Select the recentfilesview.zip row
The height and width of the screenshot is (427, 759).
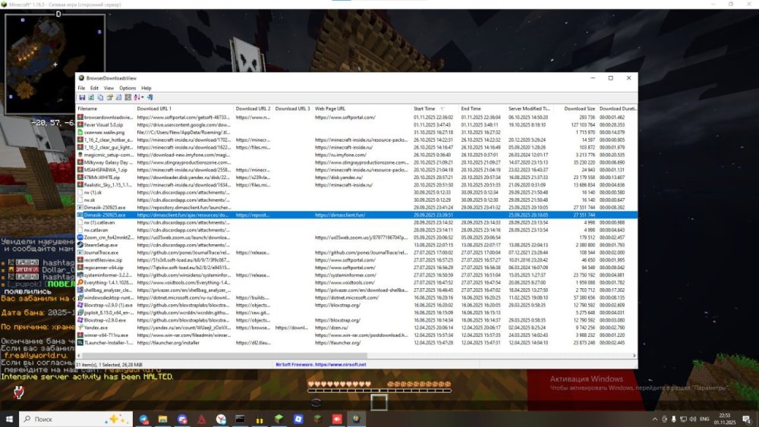point(357,260)
